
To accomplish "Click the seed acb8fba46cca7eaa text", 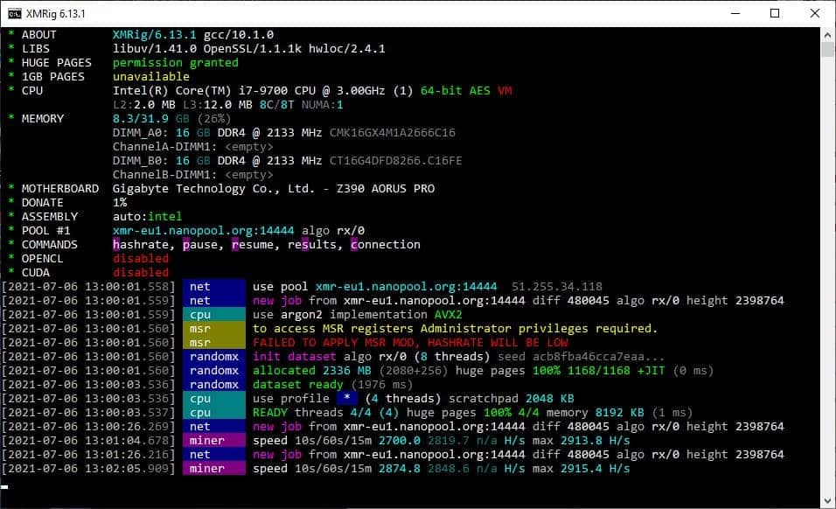I will [582, 357].
